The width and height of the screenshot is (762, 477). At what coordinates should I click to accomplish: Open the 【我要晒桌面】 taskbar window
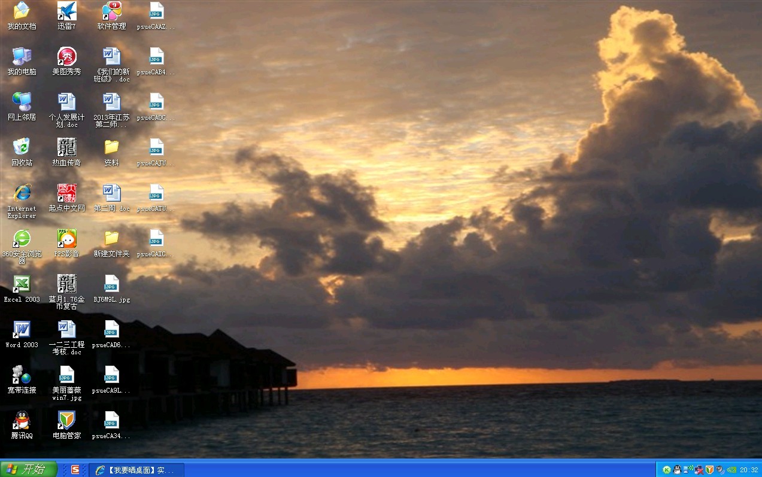(136, 470)
